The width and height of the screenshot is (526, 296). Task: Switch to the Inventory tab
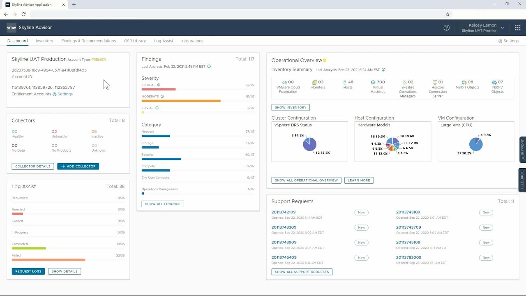pos(44,41)
